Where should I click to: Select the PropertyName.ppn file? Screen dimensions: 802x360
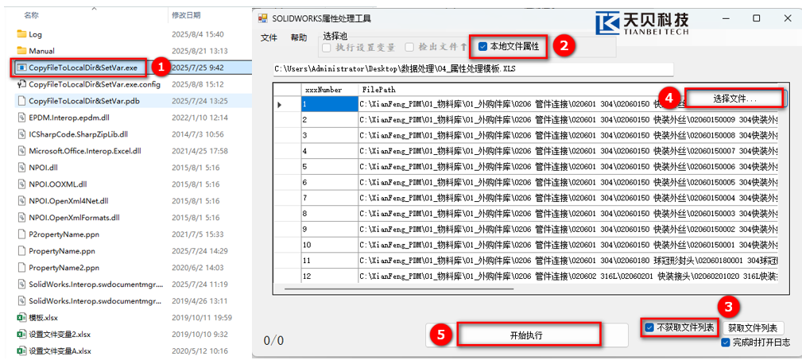(x=64, y=250)
